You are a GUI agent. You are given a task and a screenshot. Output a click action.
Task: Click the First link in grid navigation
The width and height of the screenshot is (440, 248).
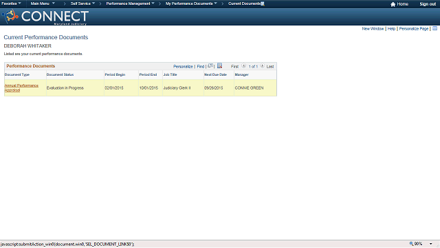[234, 67]
